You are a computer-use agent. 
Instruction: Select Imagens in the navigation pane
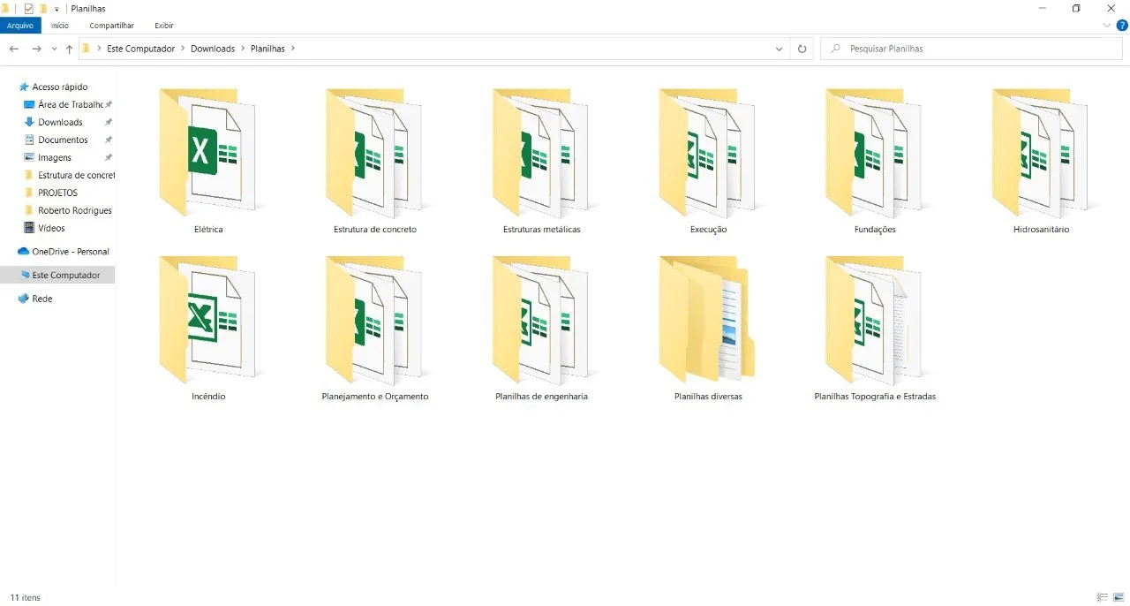(55, 157)
